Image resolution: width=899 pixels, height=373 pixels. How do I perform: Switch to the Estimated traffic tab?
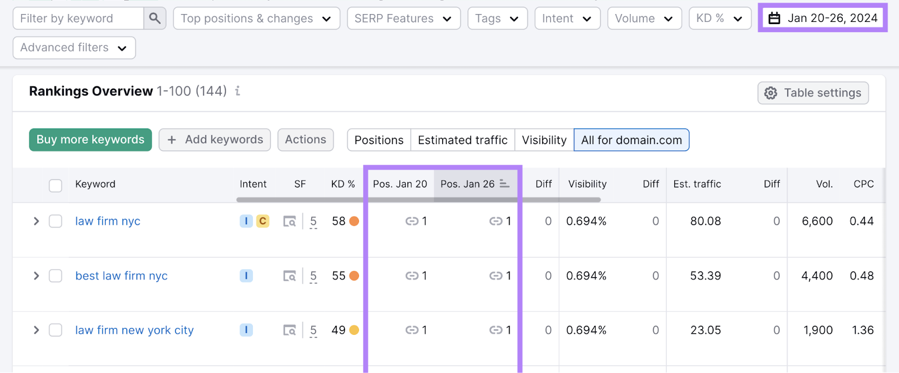coord(462,140)
